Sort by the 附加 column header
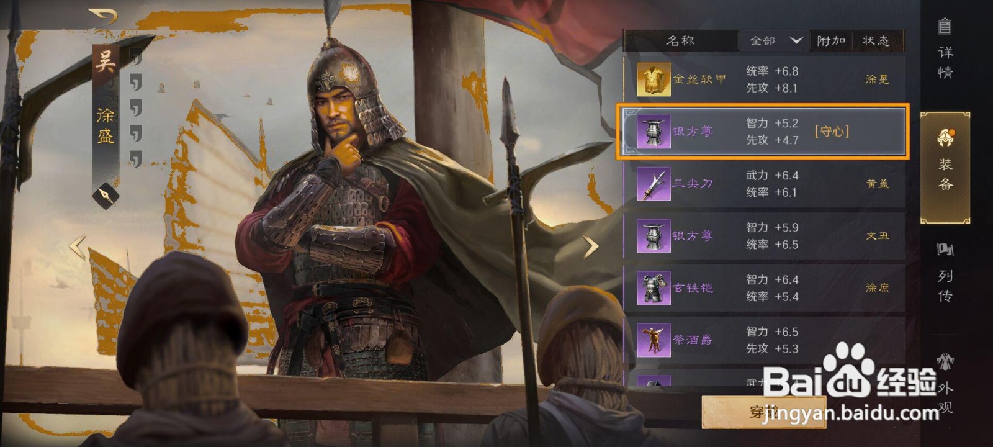Screen dimensions: 993x447 [831, 41]
